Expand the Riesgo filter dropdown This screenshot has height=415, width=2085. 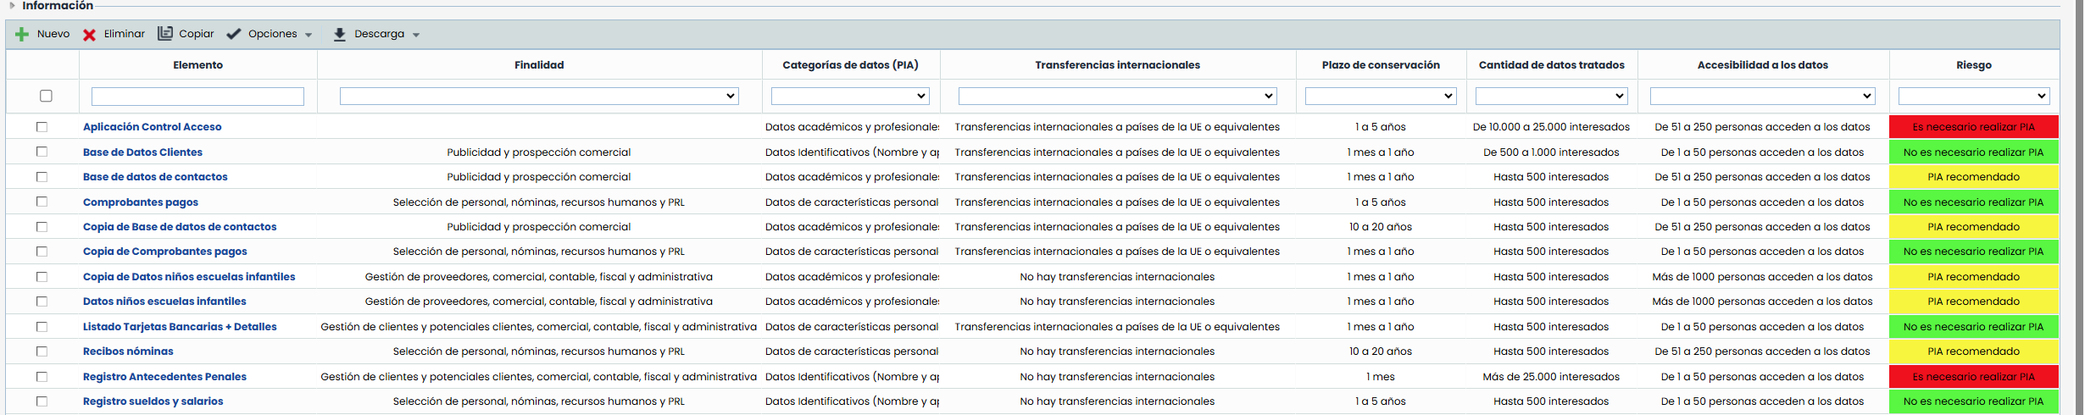1973,97
